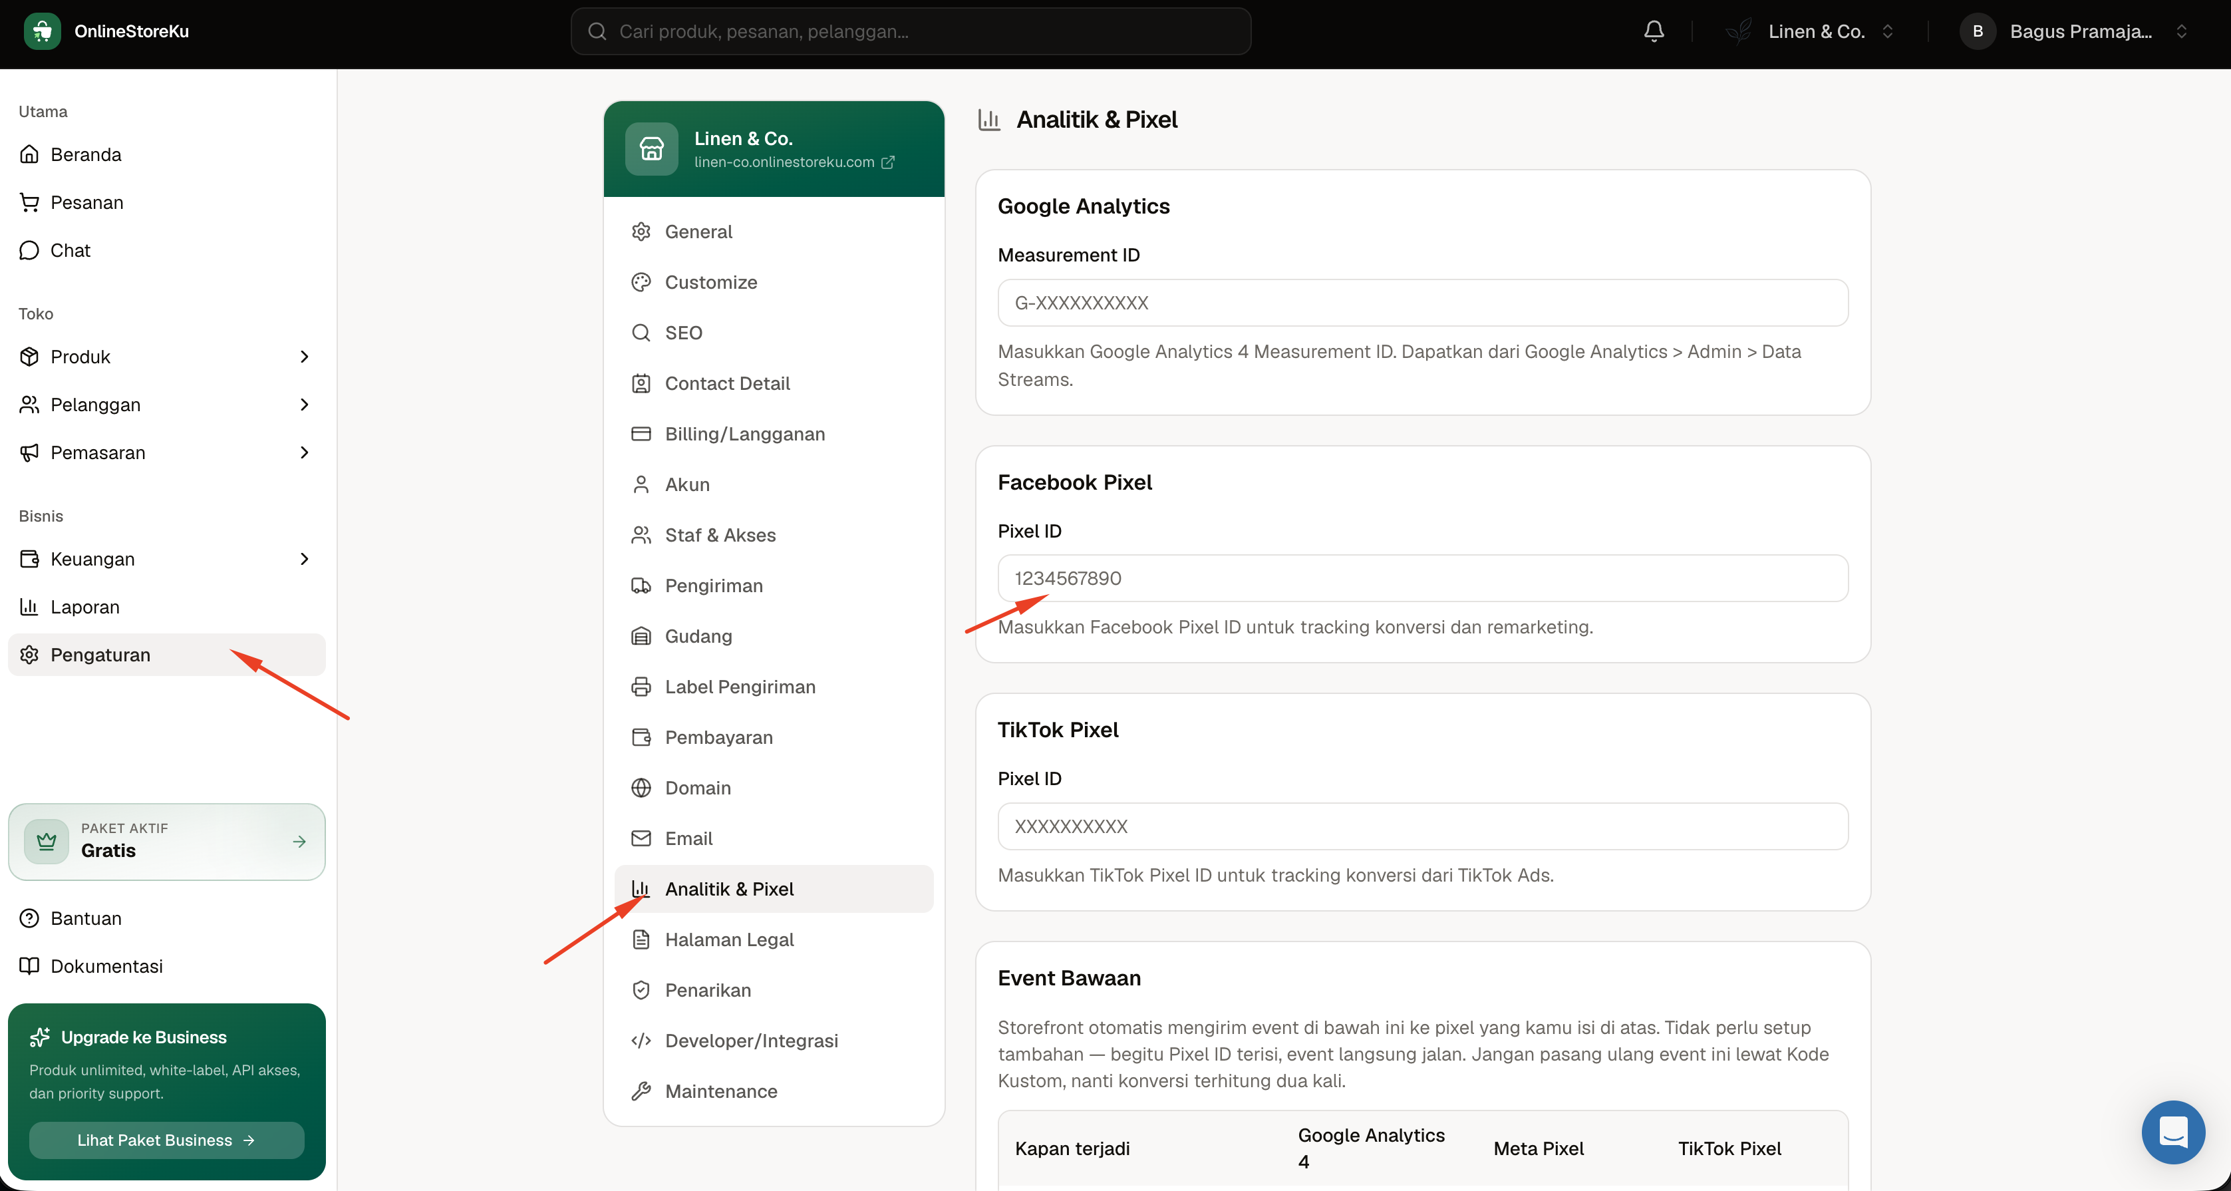Open Maintenance settings
2231x1191 pixels.
pyautogui.click(x=774, y=1091)
